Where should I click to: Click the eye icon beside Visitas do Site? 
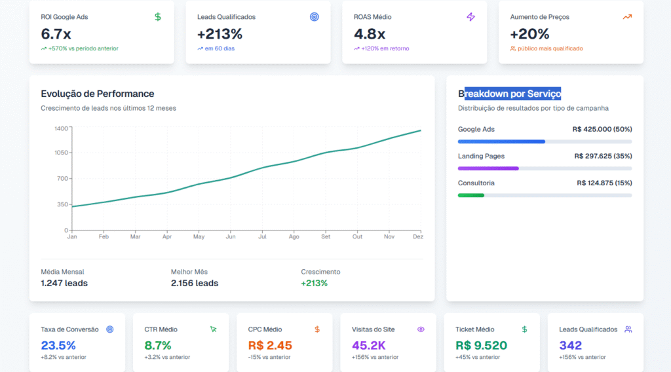coord(421,329)
